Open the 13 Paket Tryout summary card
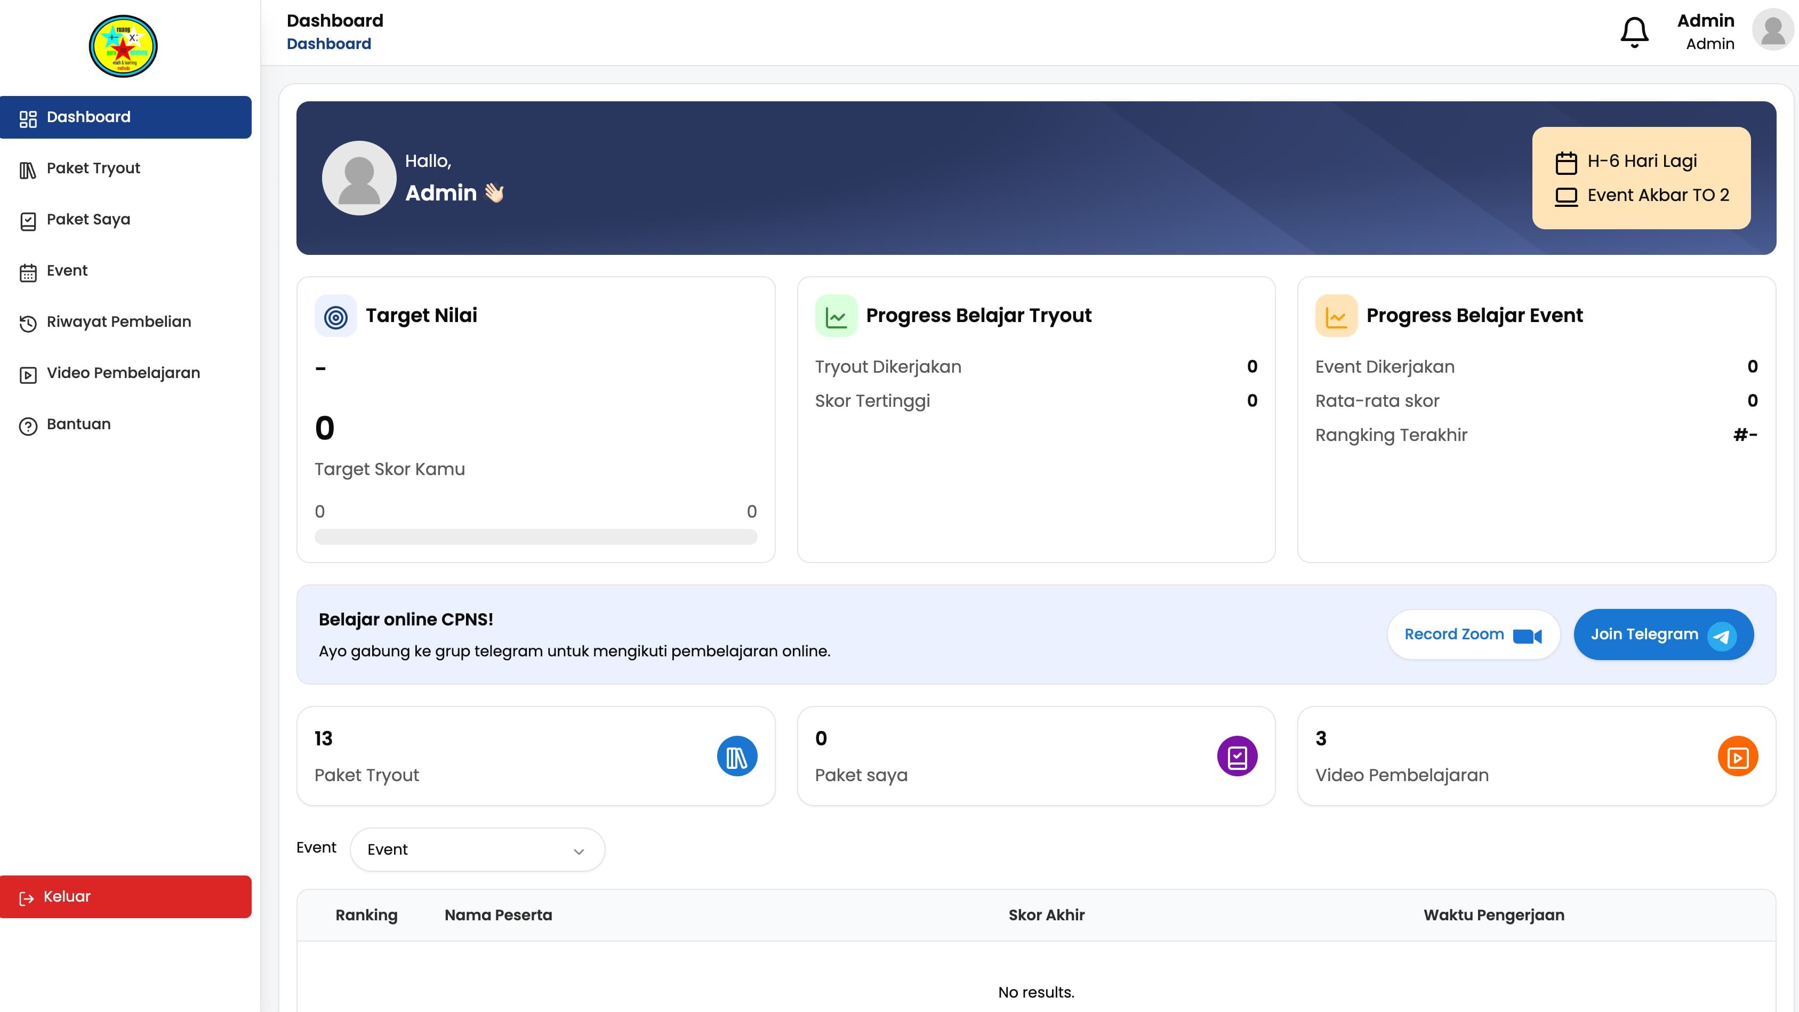This screenshot has height=1012, width=1799. click(536, 757)
